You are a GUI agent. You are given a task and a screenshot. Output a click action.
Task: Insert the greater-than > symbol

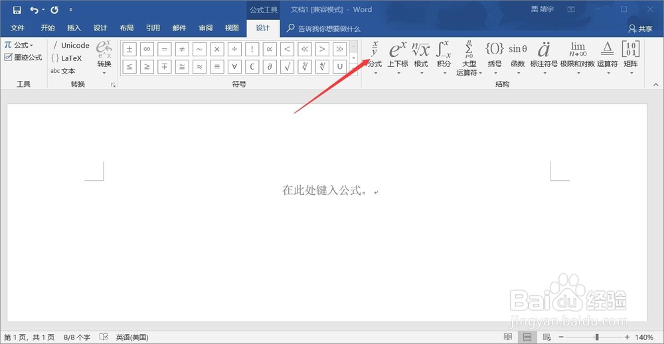click(322, 50)
